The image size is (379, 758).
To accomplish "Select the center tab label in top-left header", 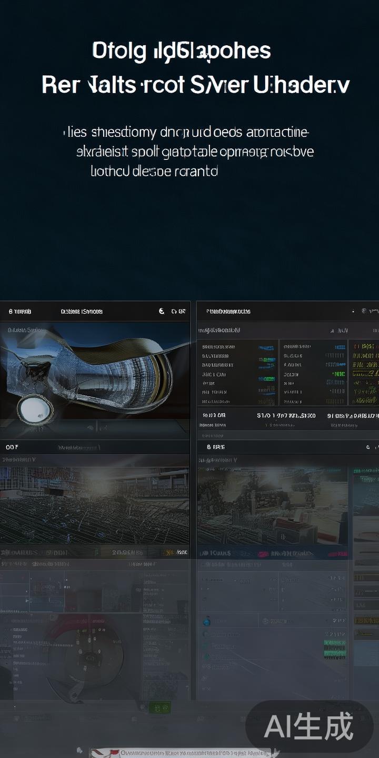I will [x=82, y=312].
